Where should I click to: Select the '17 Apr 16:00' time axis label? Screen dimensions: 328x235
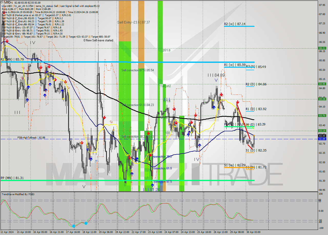[x=73, y=232]
